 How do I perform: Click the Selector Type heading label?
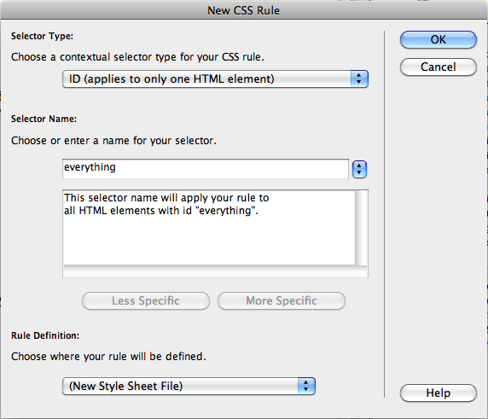(42, 36)
